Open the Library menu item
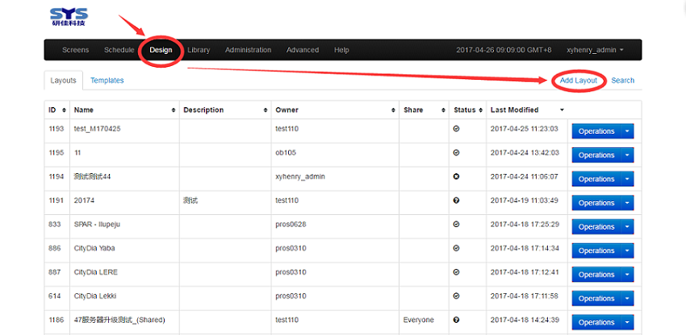This screenshot has height=335, width=686. (x=199, y=50)
